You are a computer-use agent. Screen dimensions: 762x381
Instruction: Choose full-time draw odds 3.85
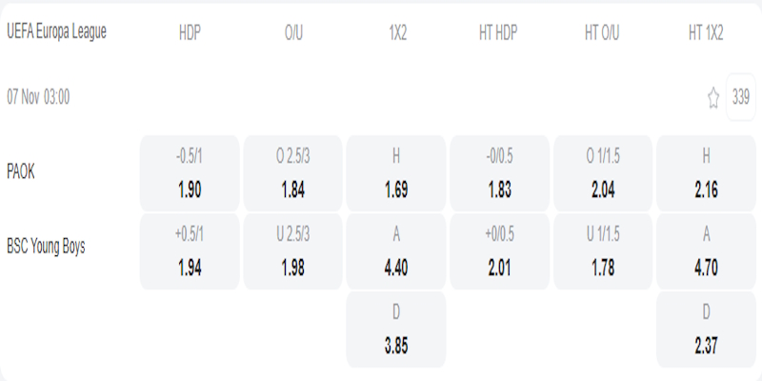tap(396, 330)
